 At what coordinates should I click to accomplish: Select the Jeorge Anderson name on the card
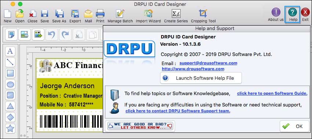pyautogui.click(x=67, y=86)
